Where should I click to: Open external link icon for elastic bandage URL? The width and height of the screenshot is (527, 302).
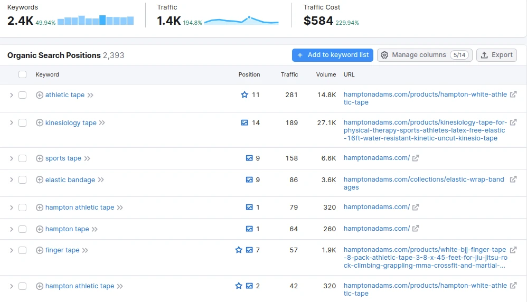tap(513, 180)
